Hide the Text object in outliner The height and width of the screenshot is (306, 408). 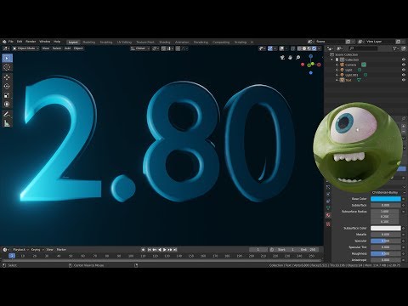click(404, 80)
